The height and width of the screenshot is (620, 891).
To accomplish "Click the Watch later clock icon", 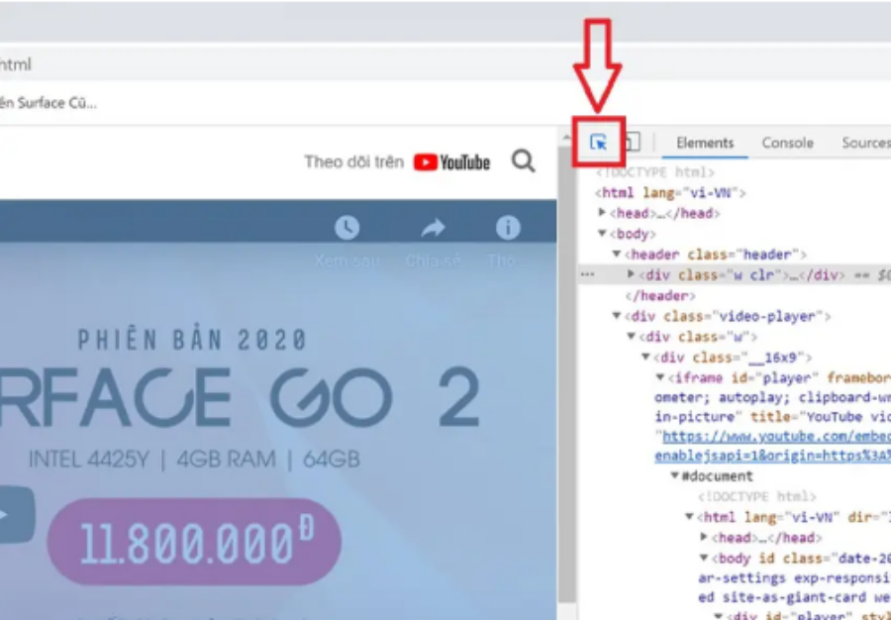I will (x=346, y=228).
